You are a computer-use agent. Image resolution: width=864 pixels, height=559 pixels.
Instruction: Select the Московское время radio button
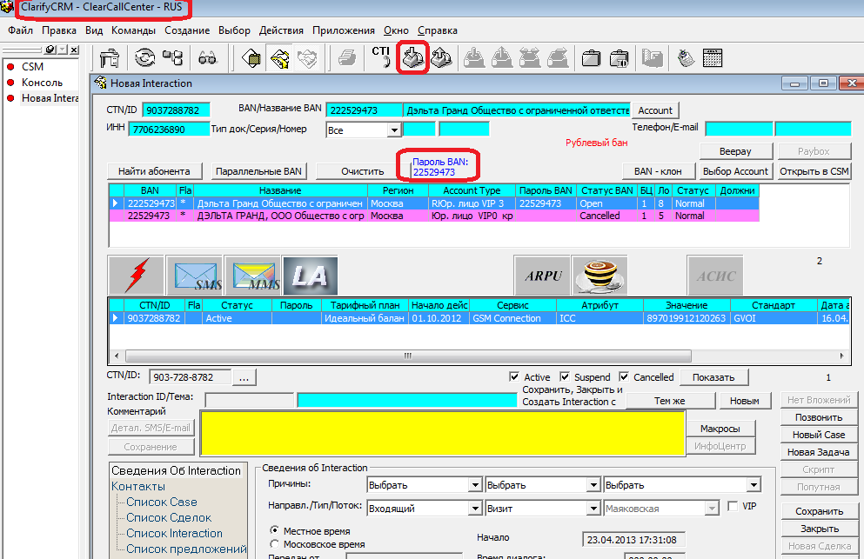[274, 543]
